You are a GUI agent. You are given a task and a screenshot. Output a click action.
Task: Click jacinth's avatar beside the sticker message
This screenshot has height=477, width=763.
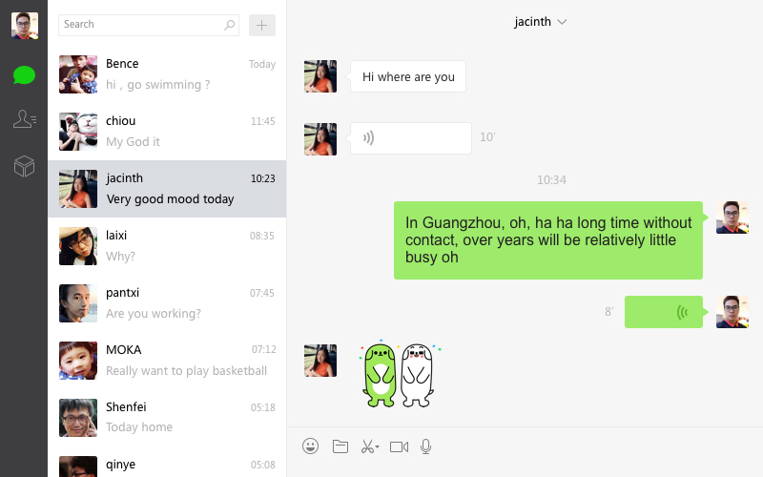point(320,361)
